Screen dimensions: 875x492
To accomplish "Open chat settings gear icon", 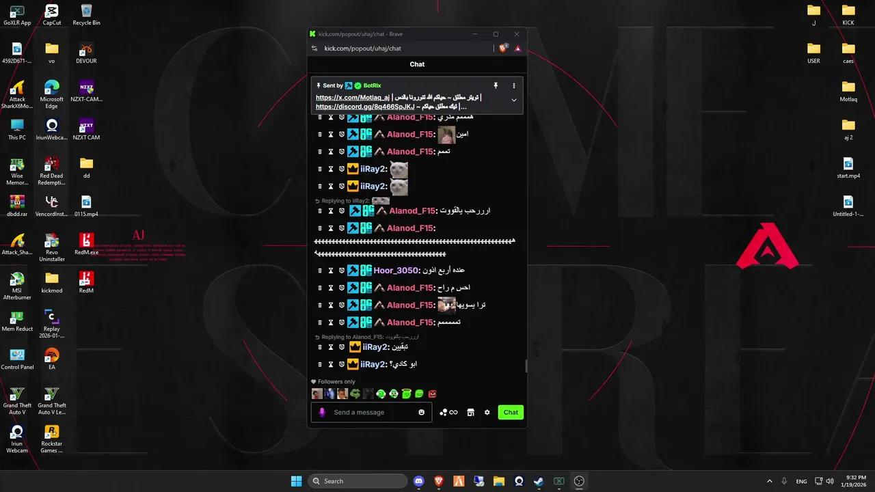I will click(487, 412).
